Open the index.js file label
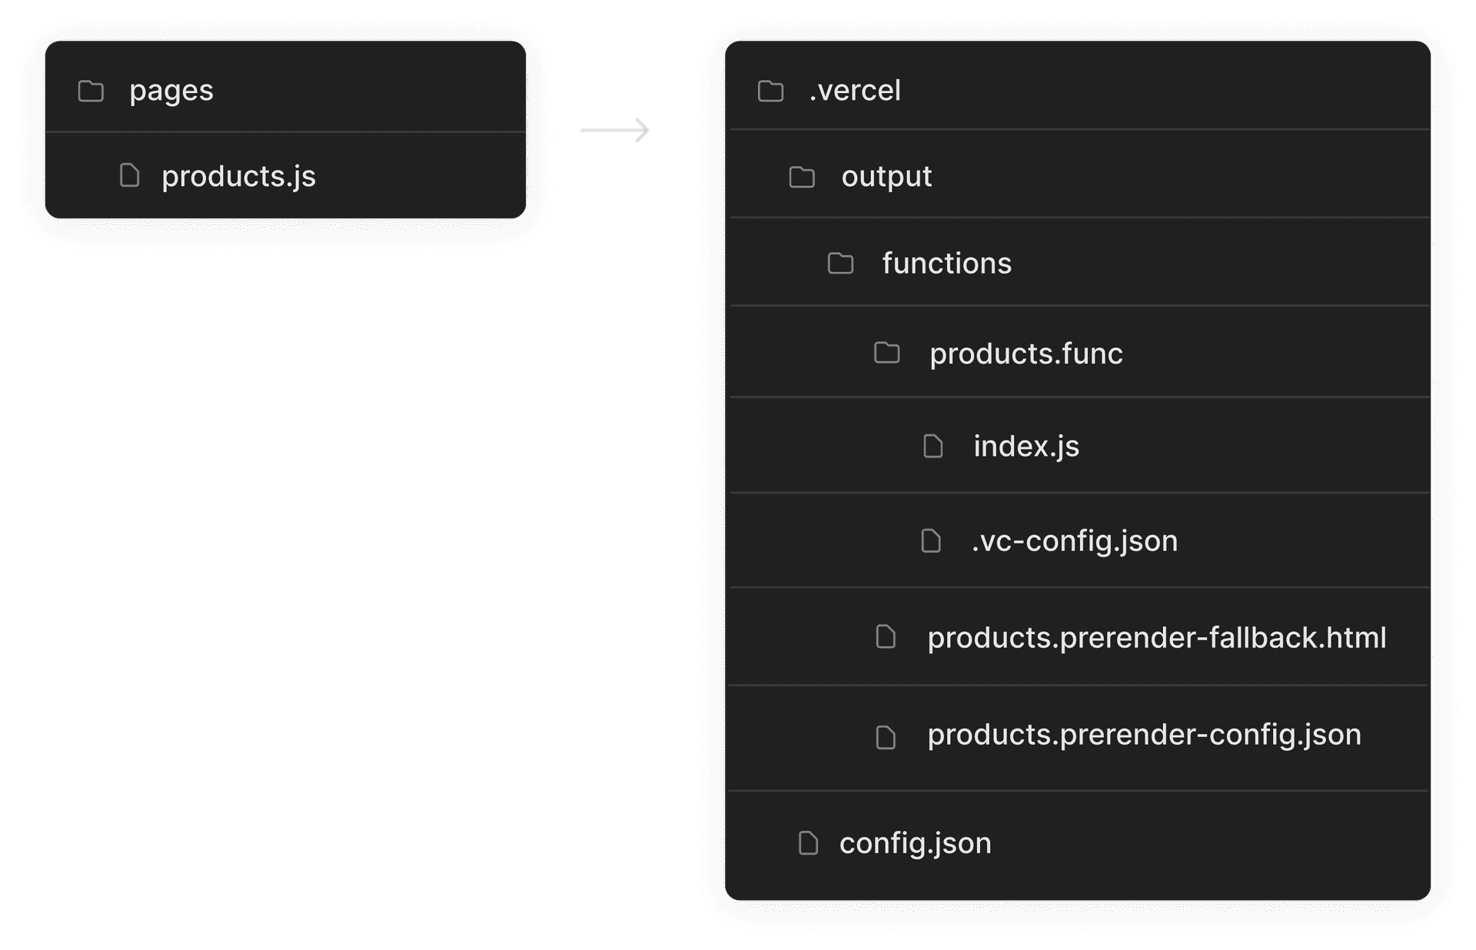The height and width of the screenshot is (950, 1476). click(x=1026, y=447)
